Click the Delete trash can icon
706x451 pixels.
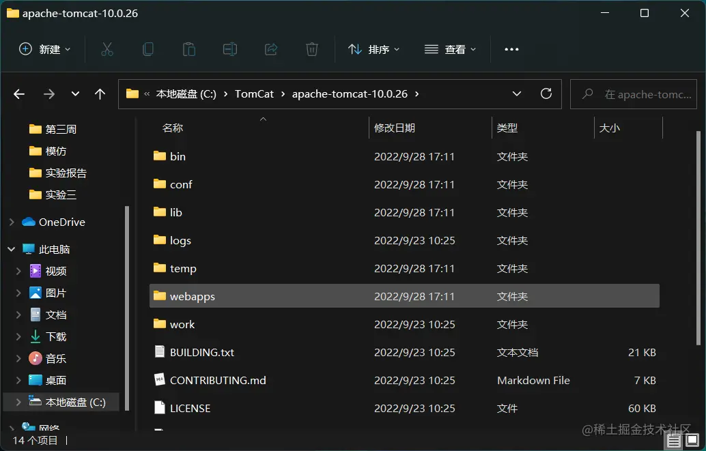(x=311, y=49)
